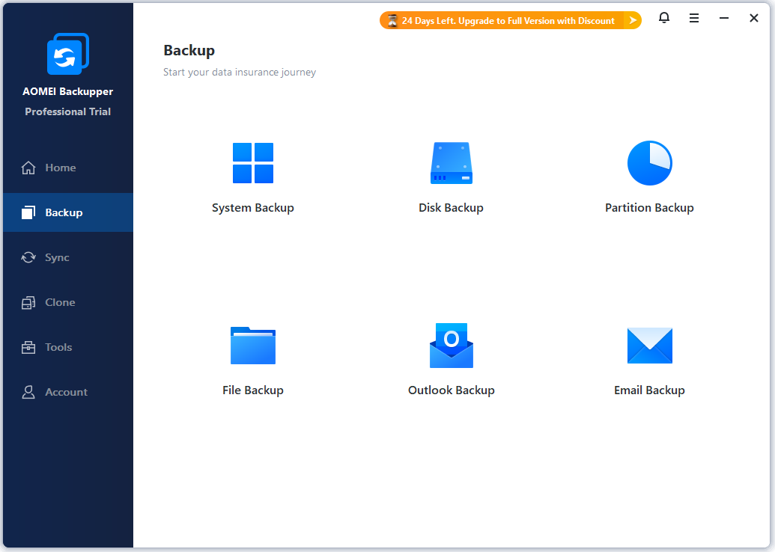Click the Backup page heading
775x552 pixels.
coord(189,51)
